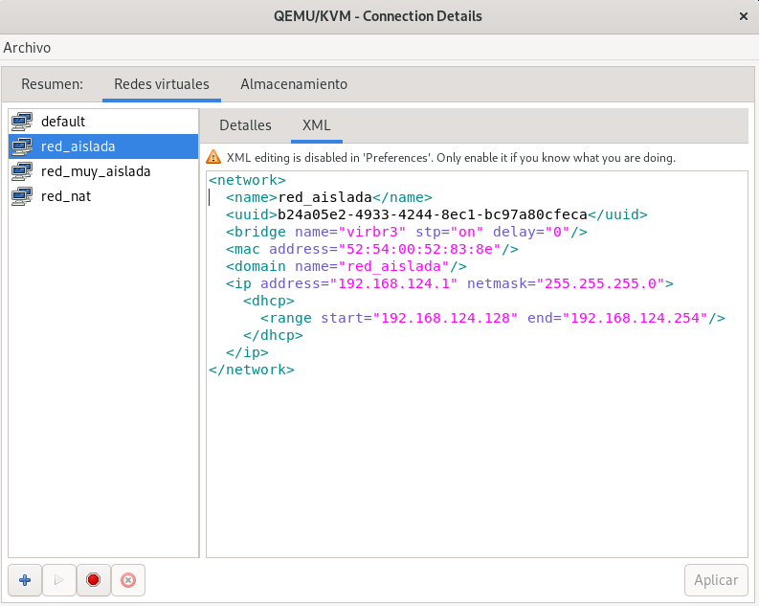
Task: Click the name line red_aislada in XML
Action: pyautogui.click(x=328, y=197)
